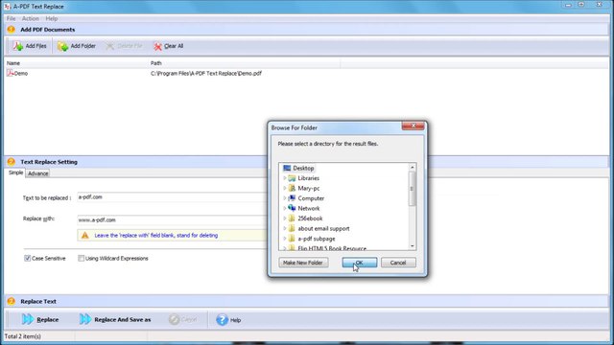Click OK in Browse For Folder

click(360, 263)
